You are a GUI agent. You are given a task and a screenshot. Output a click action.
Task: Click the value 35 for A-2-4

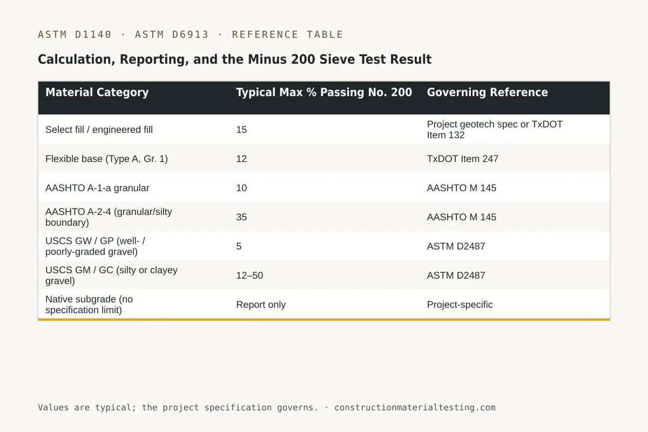pos(241,217)
